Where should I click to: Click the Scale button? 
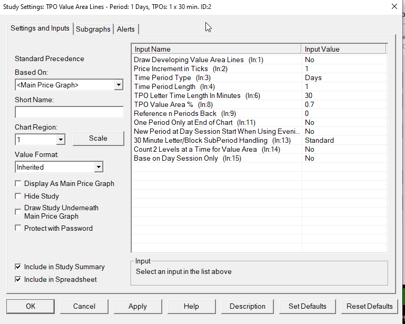pos(98,139)
